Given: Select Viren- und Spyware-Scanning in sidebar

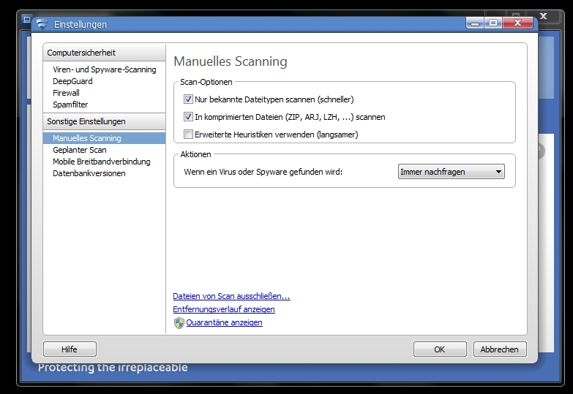Looking at the screenshot, I should pos(104,69).
